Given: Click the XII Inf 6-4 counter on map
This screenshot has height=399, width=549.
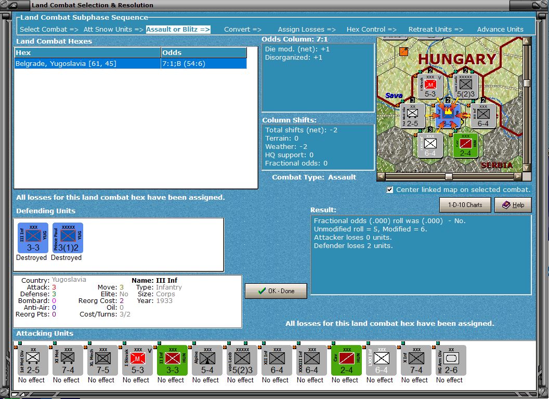Looking at the screenshot, I should coord(483,116).
